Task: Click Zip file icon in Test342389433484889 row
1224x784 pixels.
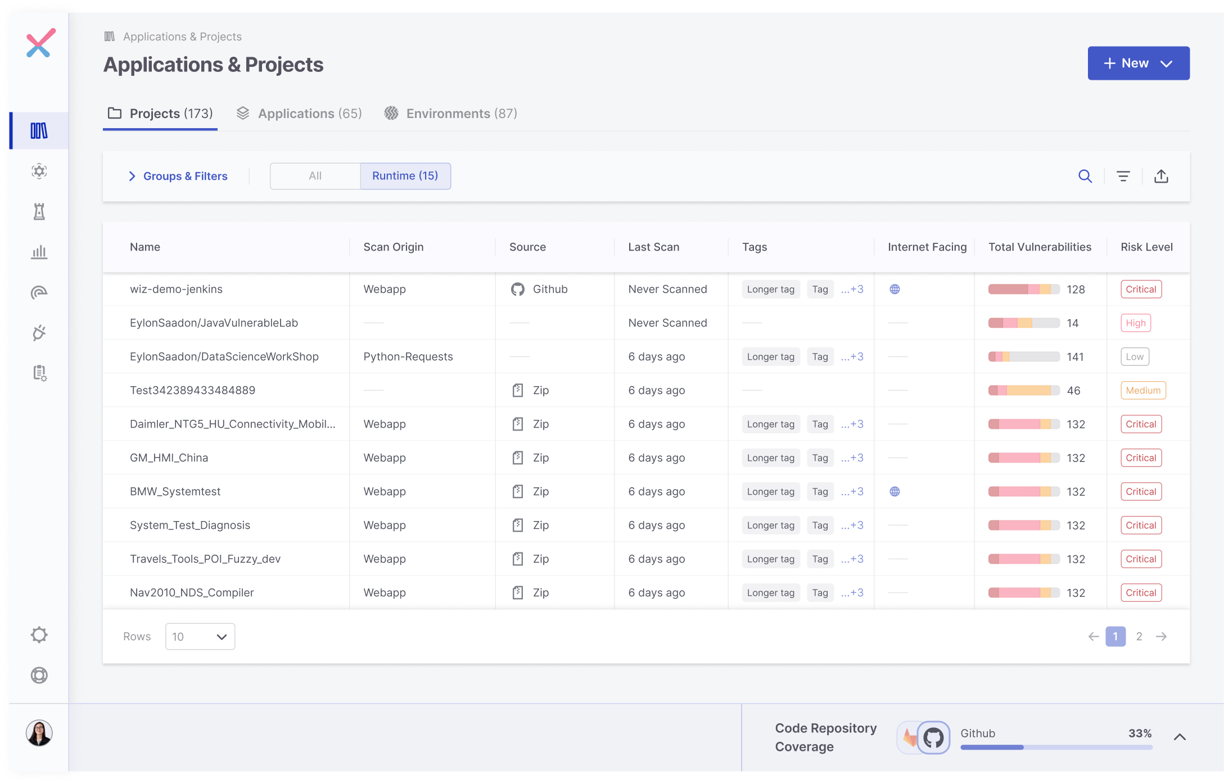Action: (518, 391)
